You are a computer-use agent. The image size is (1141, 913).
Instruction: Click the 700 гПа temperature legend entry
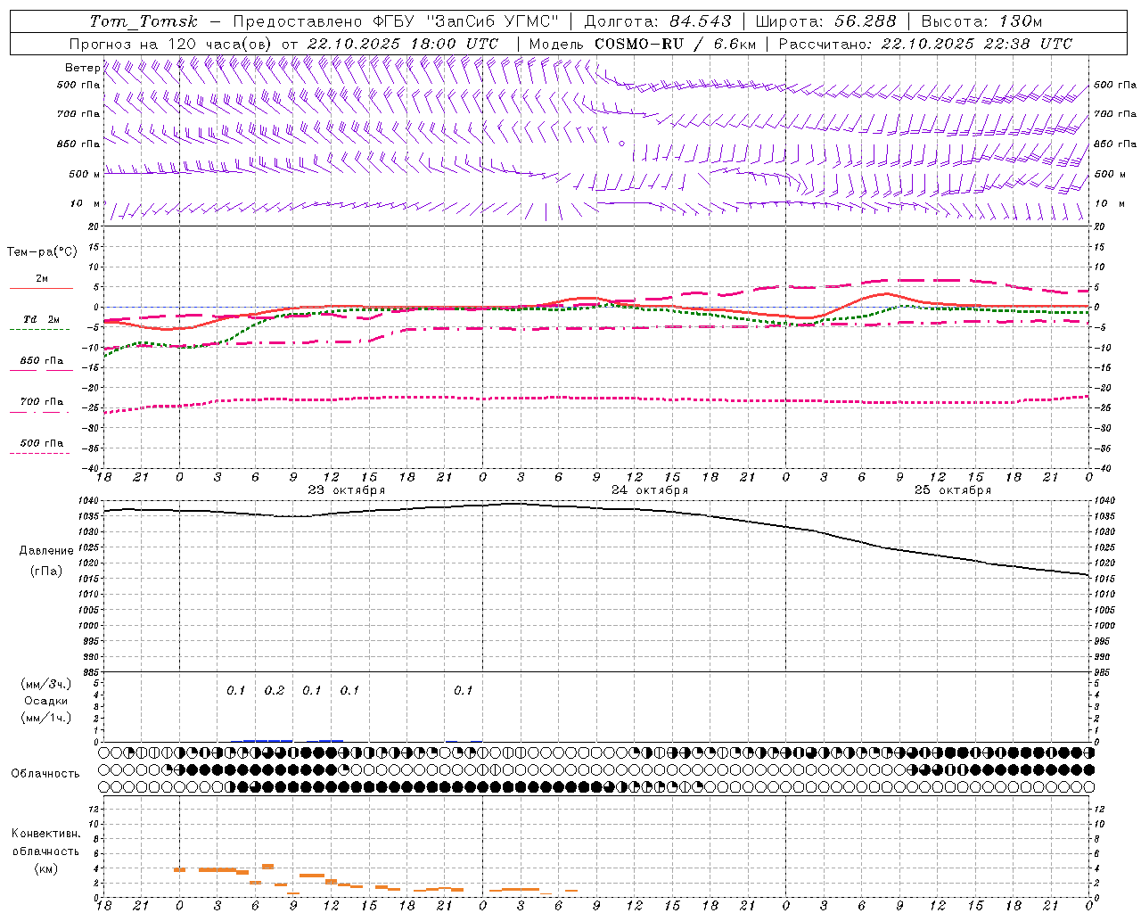(x=42, y=401)
